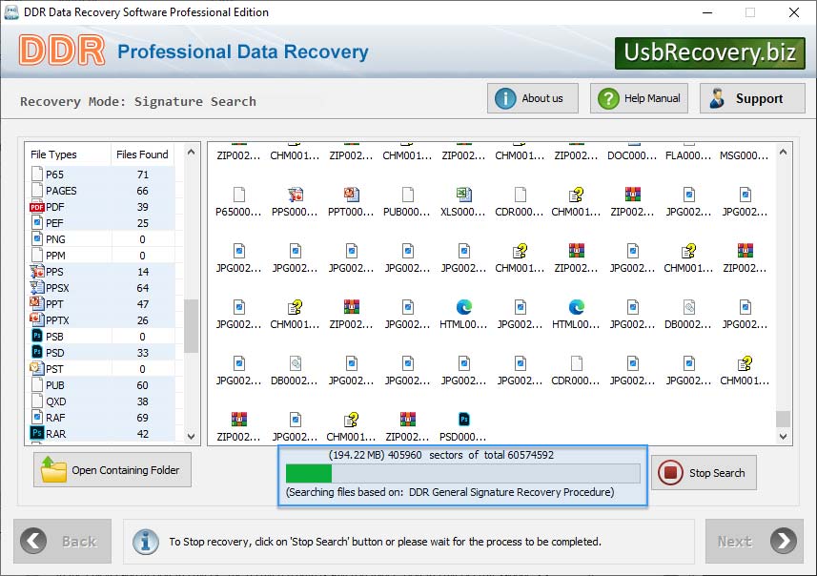Click the thumbnail pane scrollbar thumb
The height and width of the screenshot is (576, 817).
pos(783,419)
